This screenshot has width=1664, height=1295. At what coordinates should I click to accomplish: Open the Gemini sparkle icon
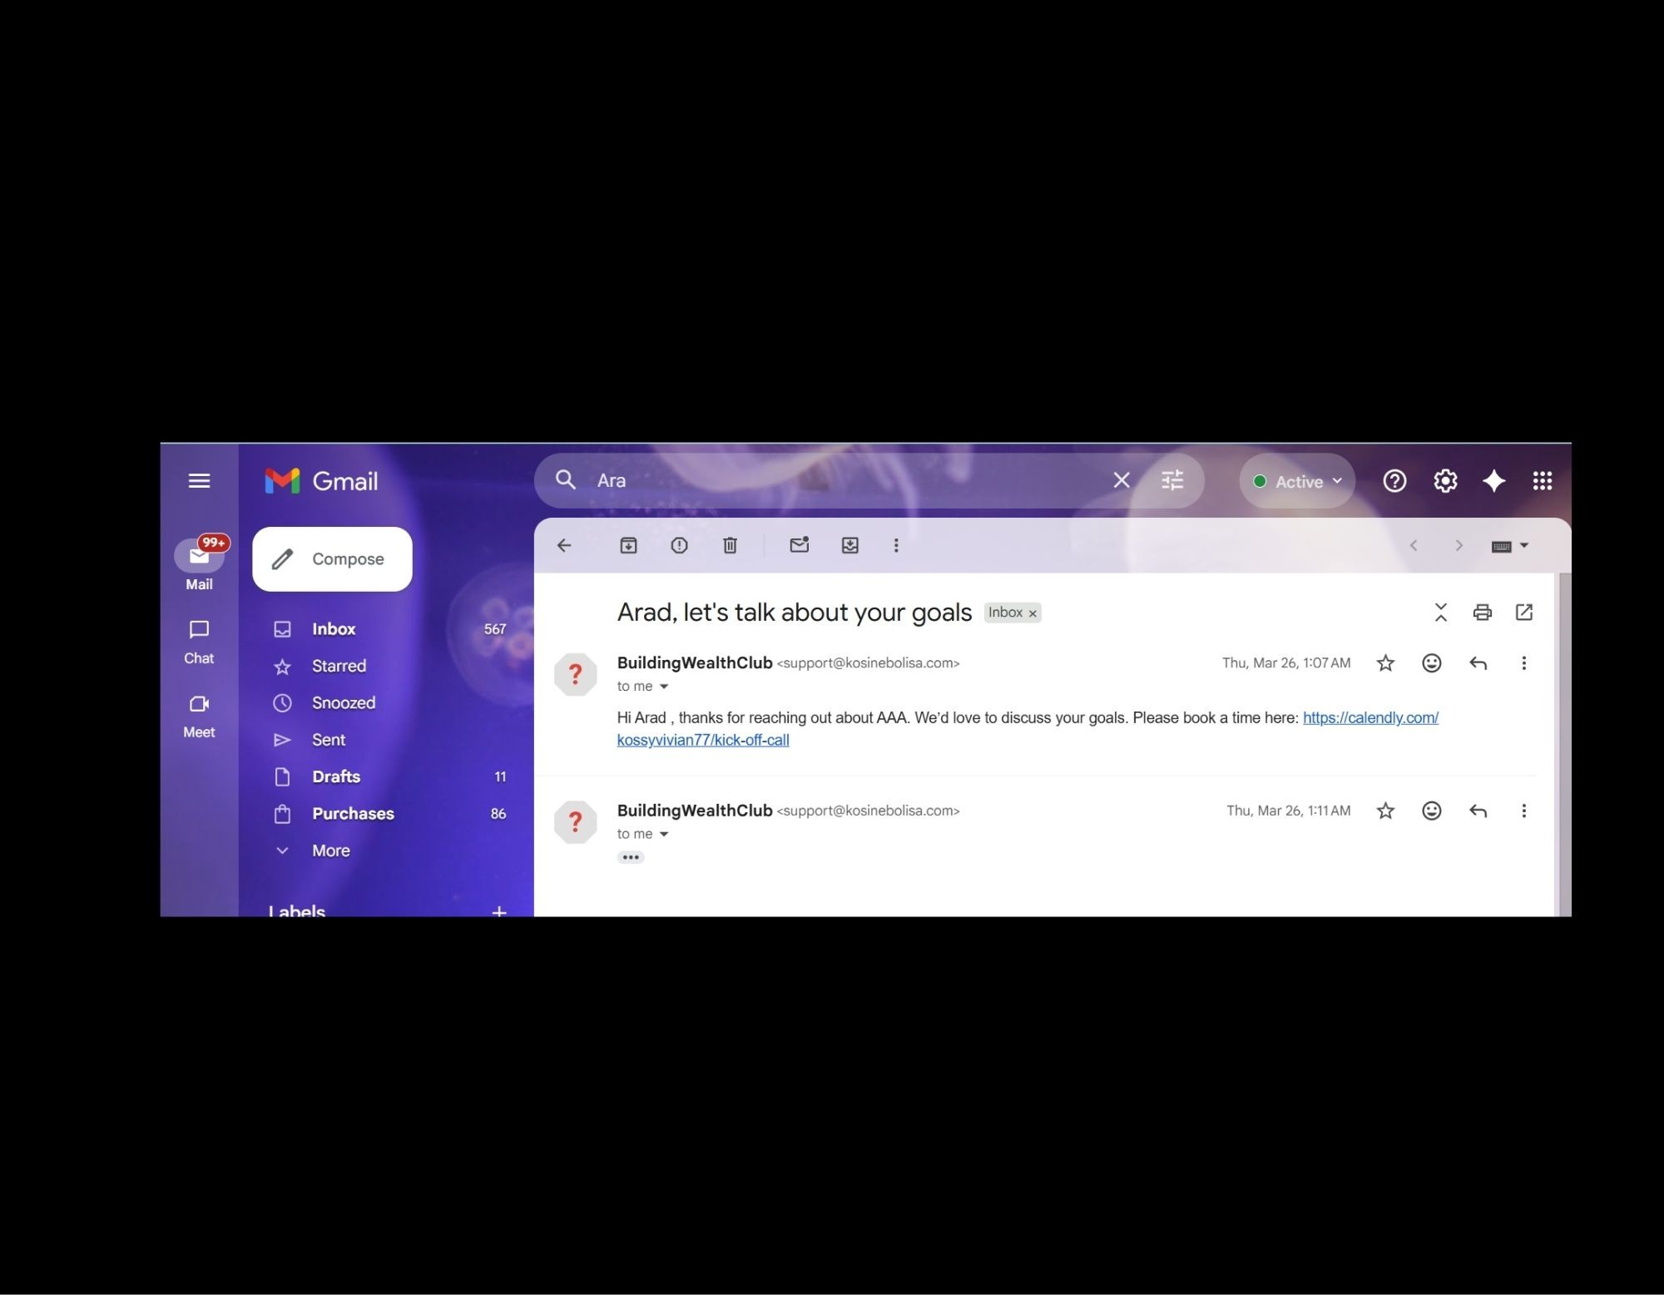(x=1494, y=480)
